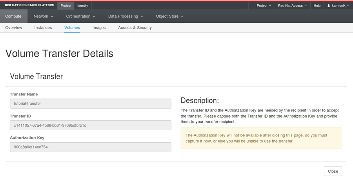353x181 pixels.
Task: Open the Object Store dropdown
Action: coord(169,16)
